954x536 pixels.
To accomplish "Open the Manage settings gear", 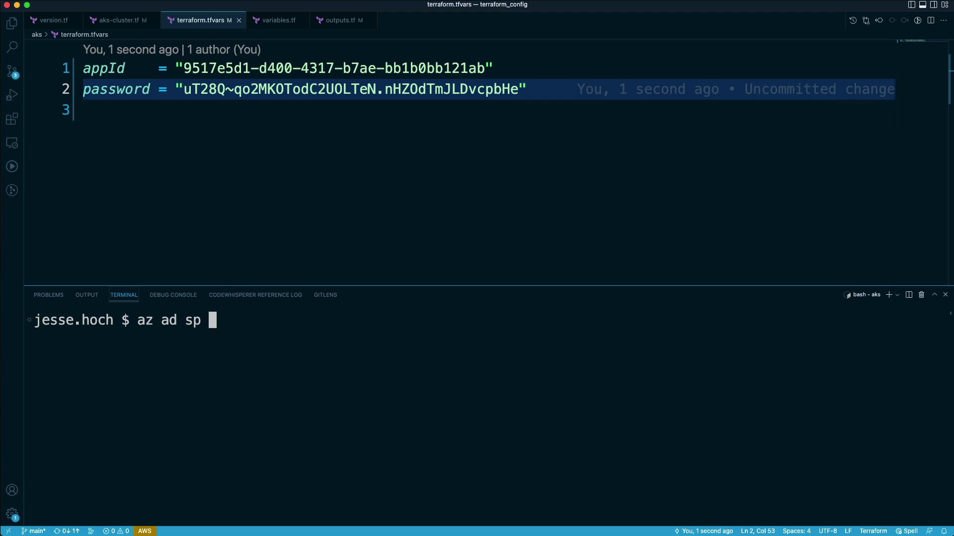I will coord(12,514).
